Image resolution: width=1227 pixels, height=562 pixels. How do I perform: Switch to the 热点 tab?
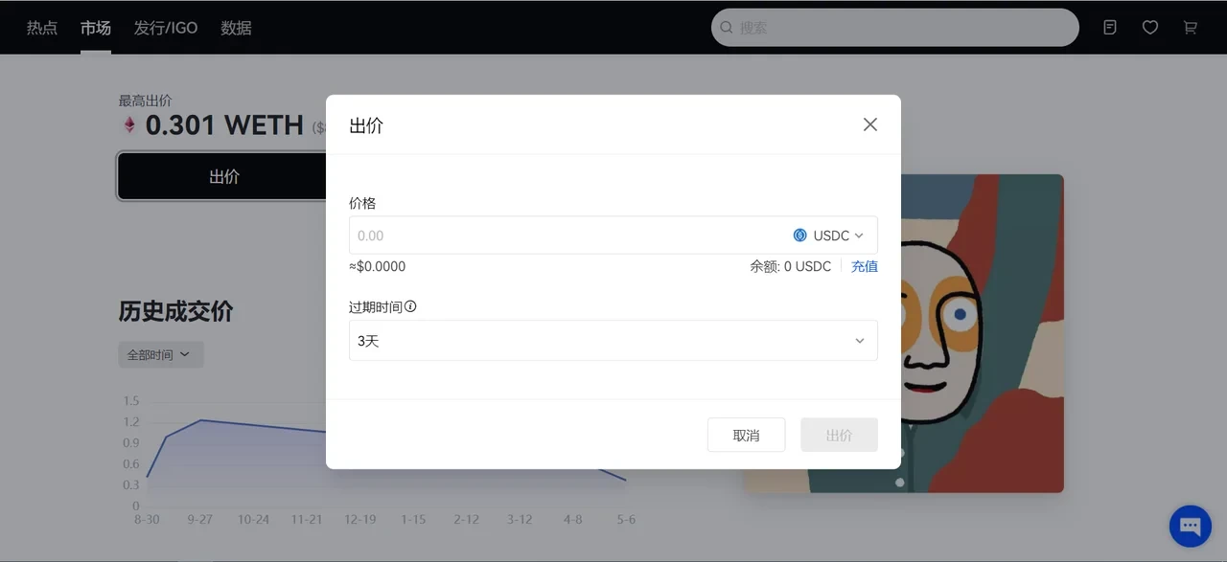click(x=42, y=28)
